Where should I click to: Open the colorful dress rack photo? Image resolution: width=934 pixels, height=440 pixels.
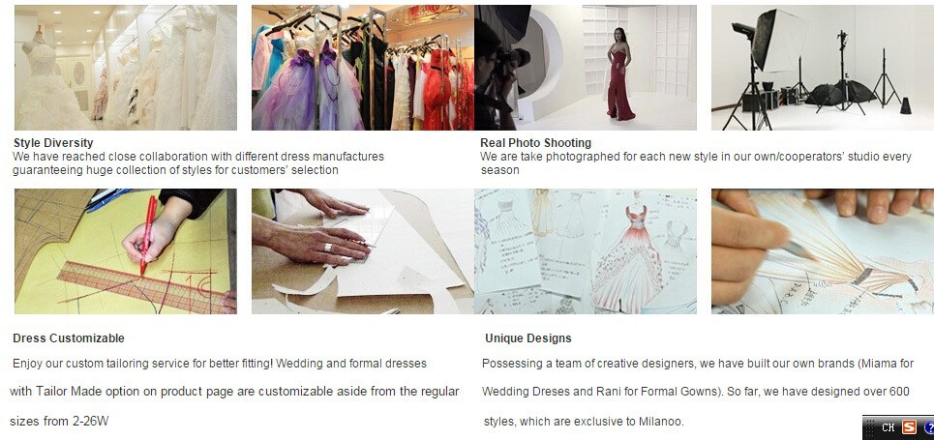[x=363, y=68]
